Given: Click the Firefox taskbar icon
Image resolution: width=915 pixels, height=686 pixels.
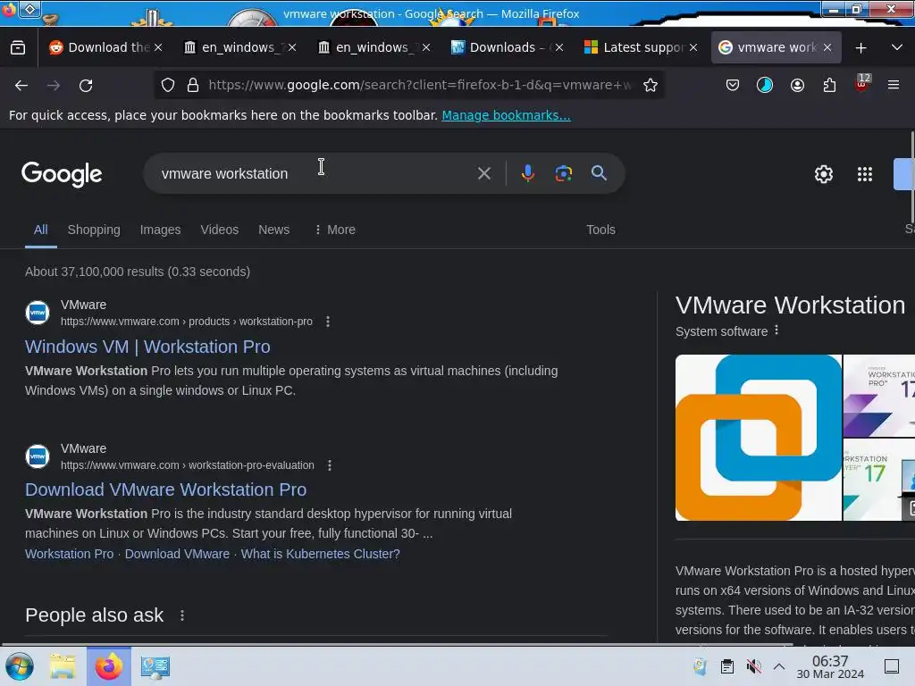Looking at the screenshot, I should pyautogui.click(x=108, y=666).
